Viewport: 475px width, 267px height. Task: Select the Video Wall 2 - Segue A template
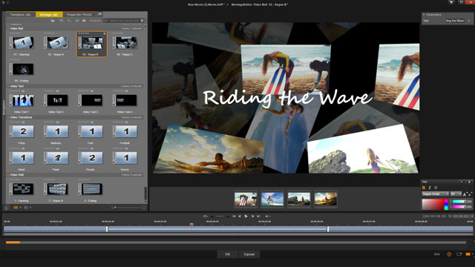(x=56, y=189)
